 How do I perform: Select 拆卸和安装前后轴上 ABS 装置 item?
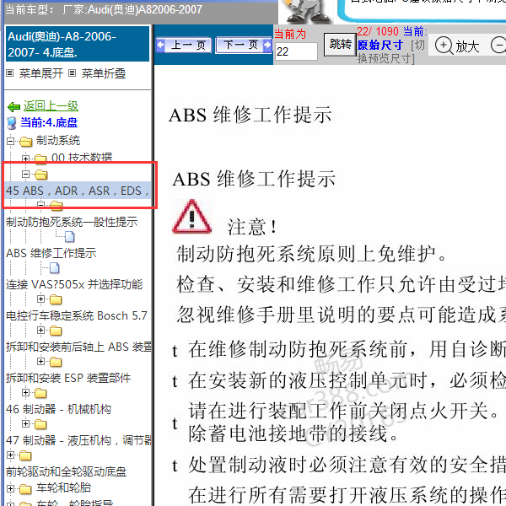tap(78, 347)
